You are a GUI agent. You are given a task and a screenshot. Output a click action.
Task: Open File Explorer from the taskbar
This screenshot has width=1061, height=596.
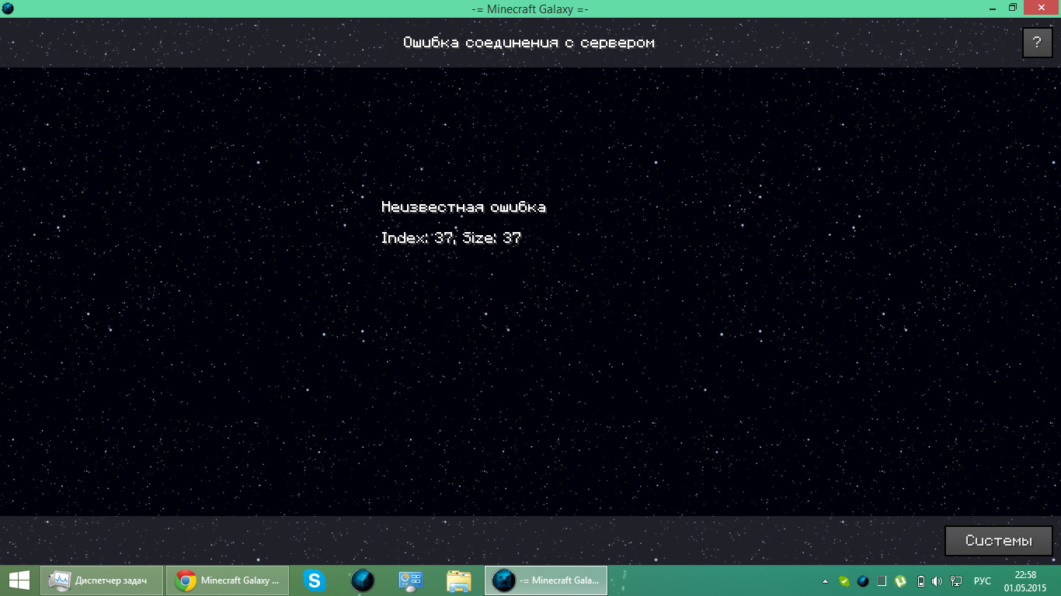coord(458,580)
